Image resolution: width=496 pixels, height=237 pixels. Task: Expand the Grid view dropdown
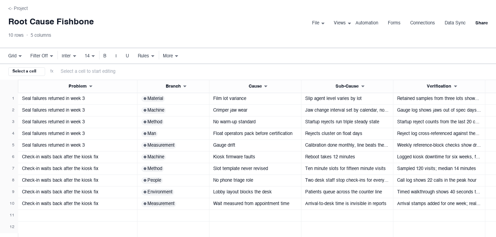click(15, 56)
